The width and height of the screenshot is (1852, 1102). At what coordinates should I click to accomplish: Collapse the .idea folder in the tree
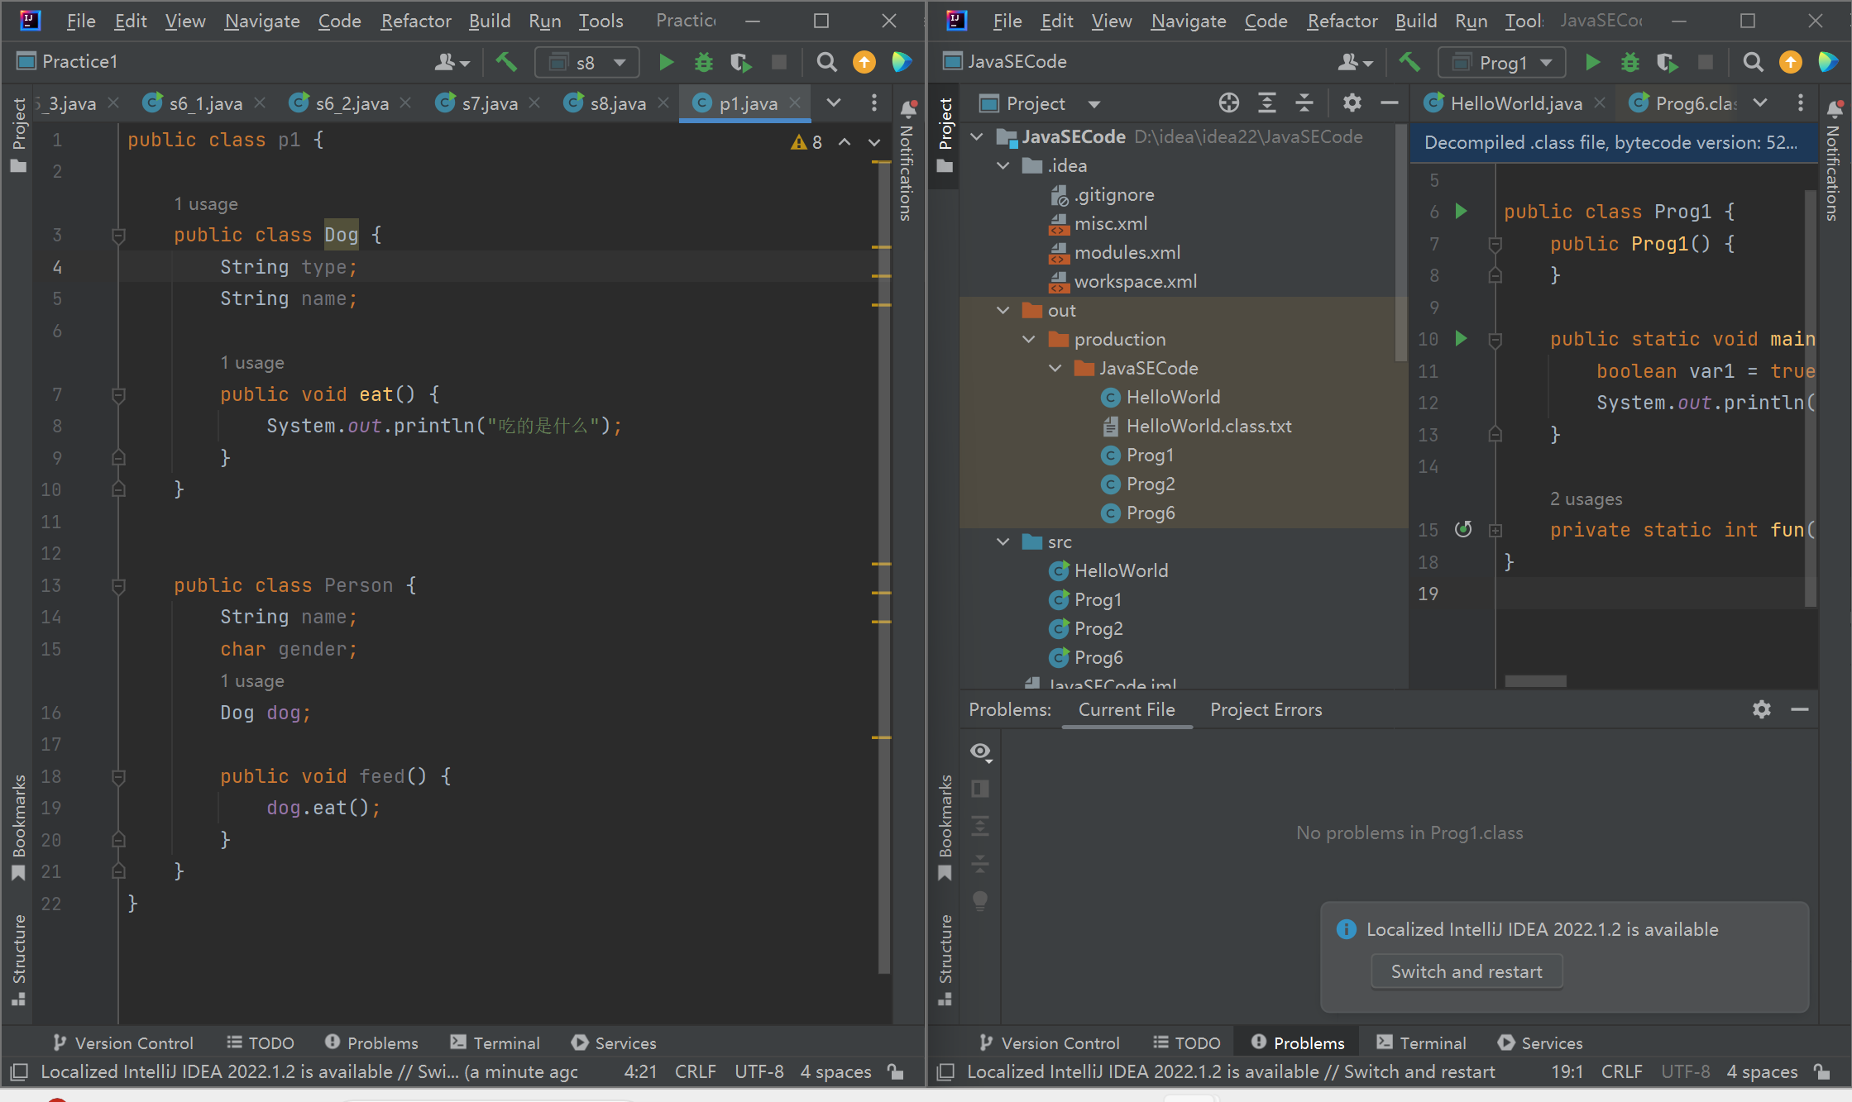[1003, 165]
